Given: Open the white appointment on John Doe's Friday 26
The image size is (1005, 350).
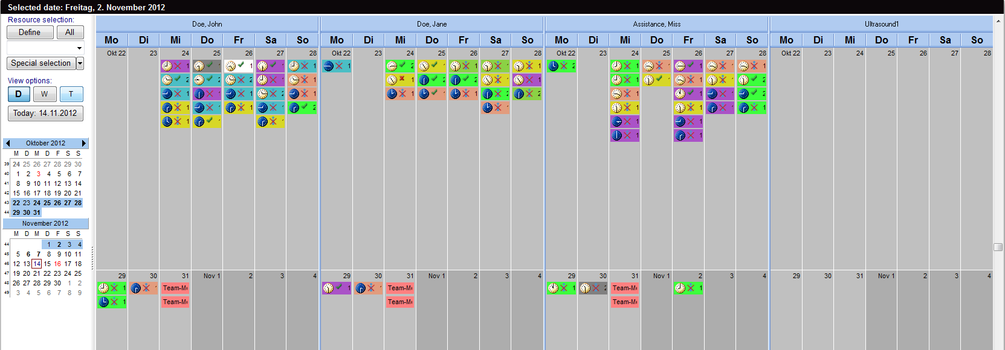Looking at the screenshot, I should pos(239,66).
